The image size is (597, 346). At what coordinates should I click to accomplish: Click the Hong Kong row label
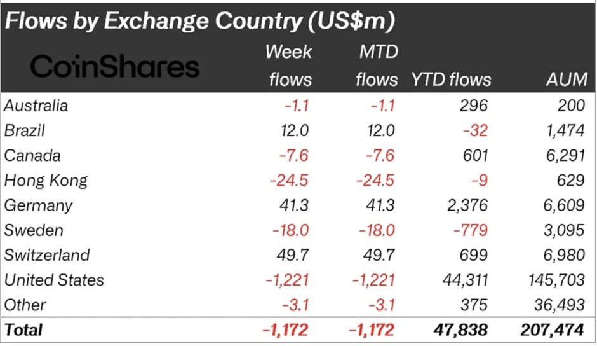point(46,180)
